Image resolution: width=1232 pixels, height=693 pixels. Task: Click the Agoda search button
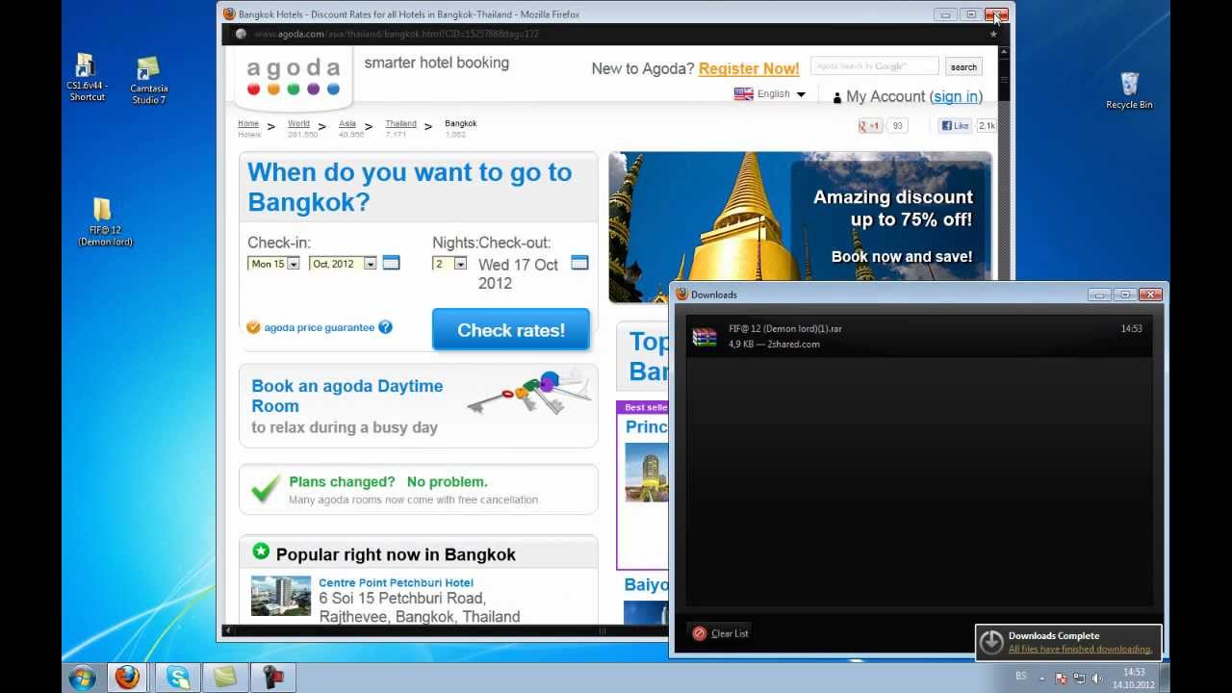coord(963,67)
